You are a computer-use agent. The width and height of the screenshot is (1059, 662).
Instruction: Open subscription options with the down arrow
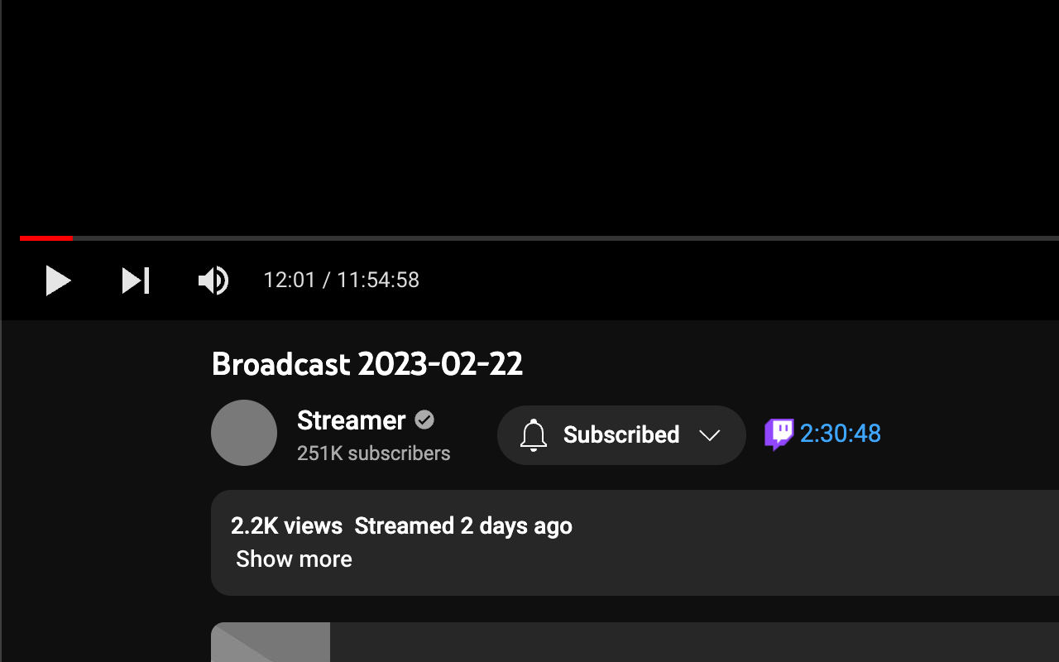click(710, 435)
